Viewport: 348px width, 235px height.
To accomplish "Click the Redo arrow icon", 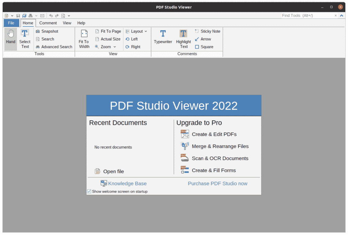I will (57, 16).
